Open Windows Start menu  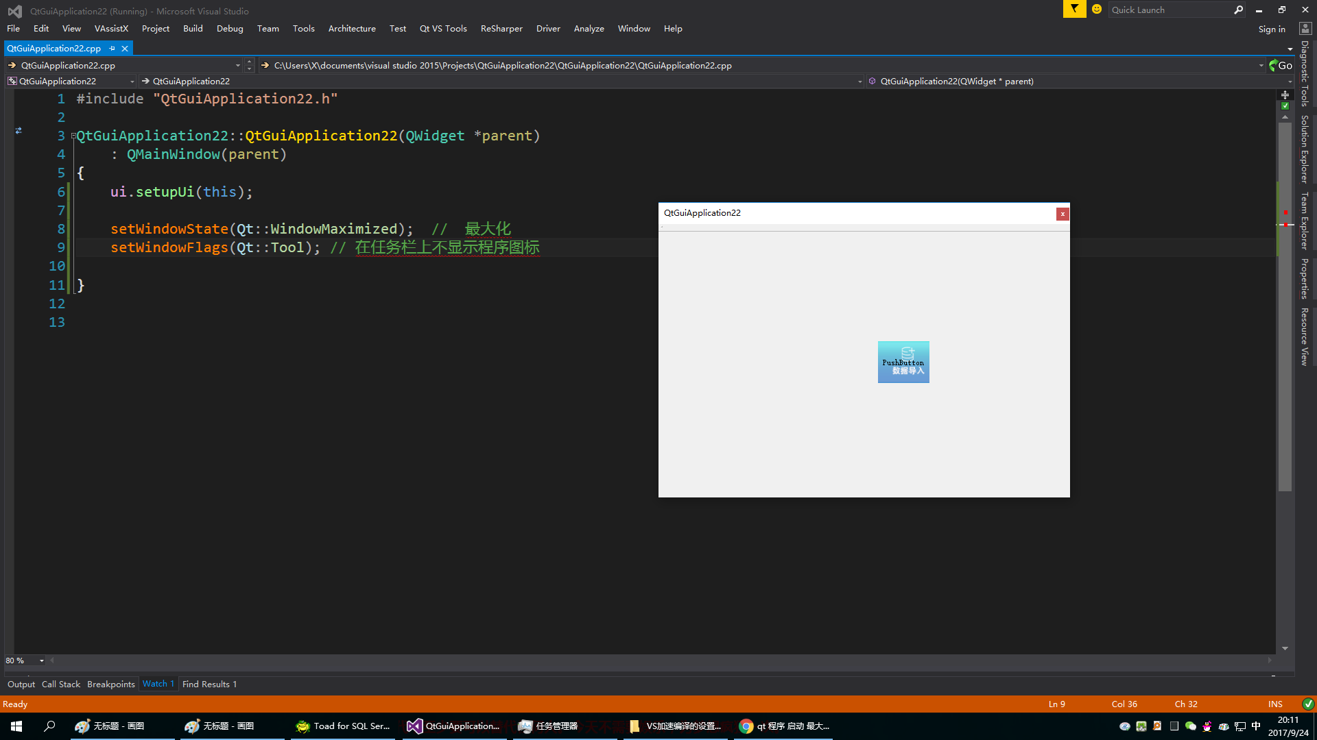click(16, 726)
